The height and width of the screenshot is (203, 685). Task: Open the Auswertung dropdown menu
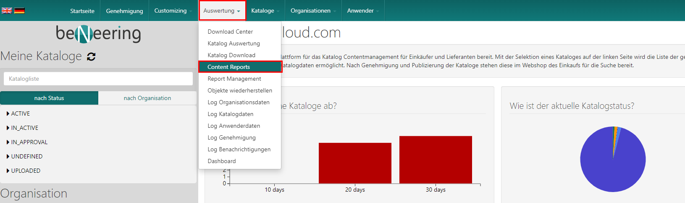(x=222, y=11)
